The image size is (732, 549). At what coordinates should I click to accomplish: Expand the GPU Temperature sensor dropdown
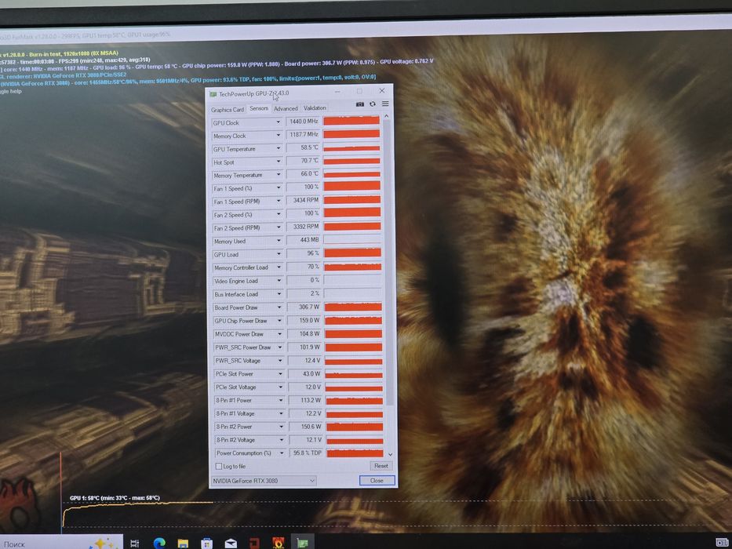279,148
